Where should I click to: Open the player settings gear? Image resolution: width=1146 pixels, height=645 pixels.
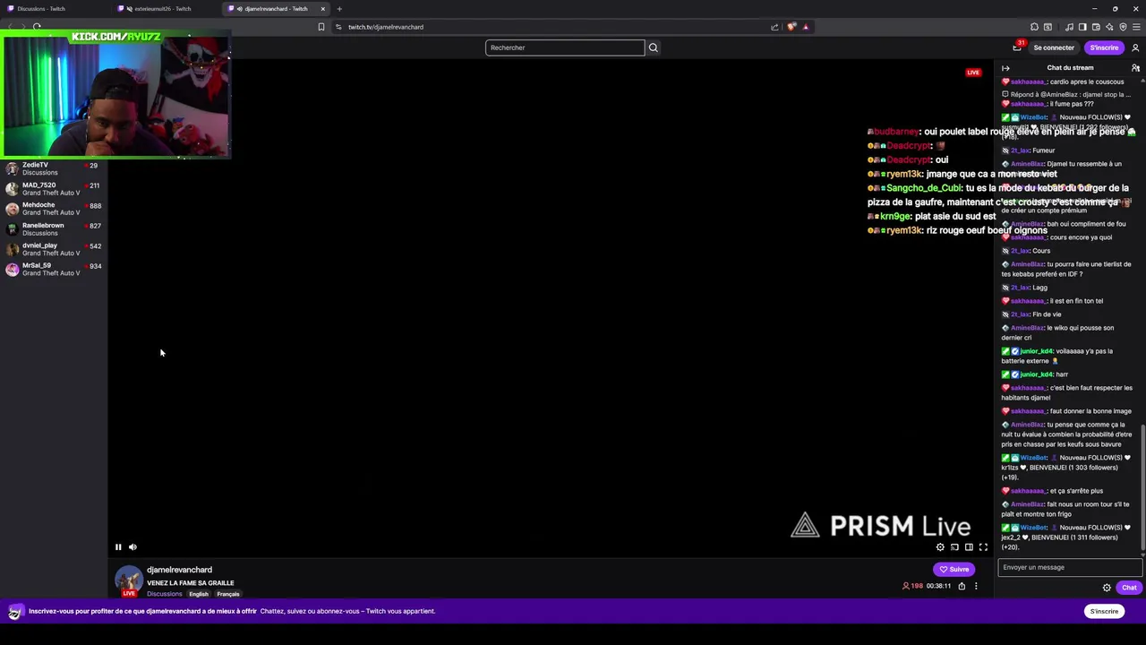tap(940, 546)
